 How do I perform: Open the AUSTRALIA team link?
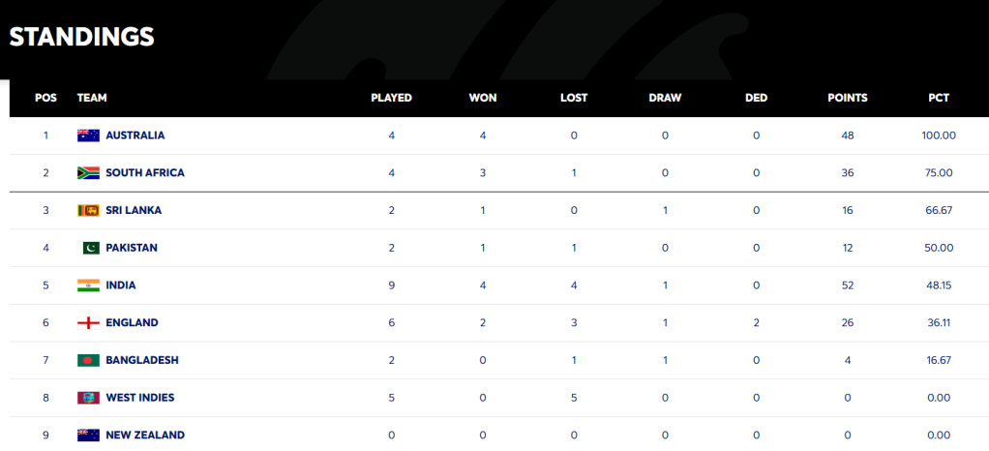point(135,135)
